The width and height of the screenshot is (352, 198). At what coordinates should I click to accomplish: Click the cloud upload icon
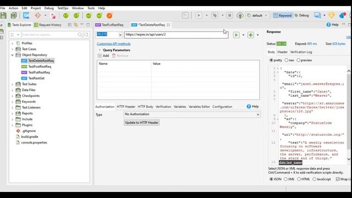pyautogui.click(x=240, y=15)
